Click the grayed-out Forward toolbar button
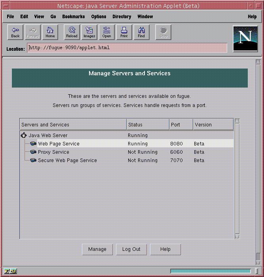The width and height of the screenshot is (264, 277). point(32,32)
